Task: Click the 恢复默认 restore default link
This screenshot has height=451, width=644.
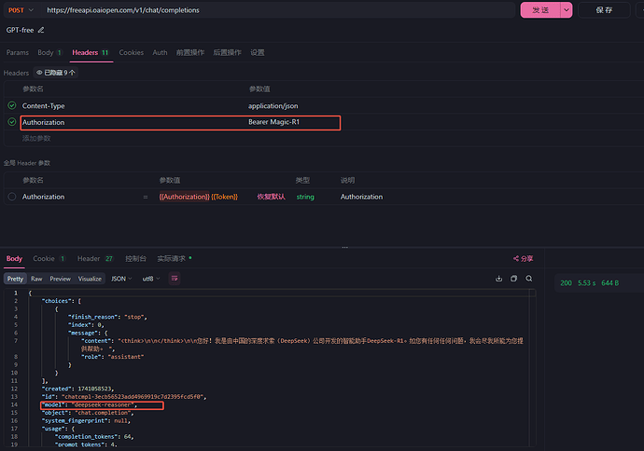Action: (x=271, y=197)
